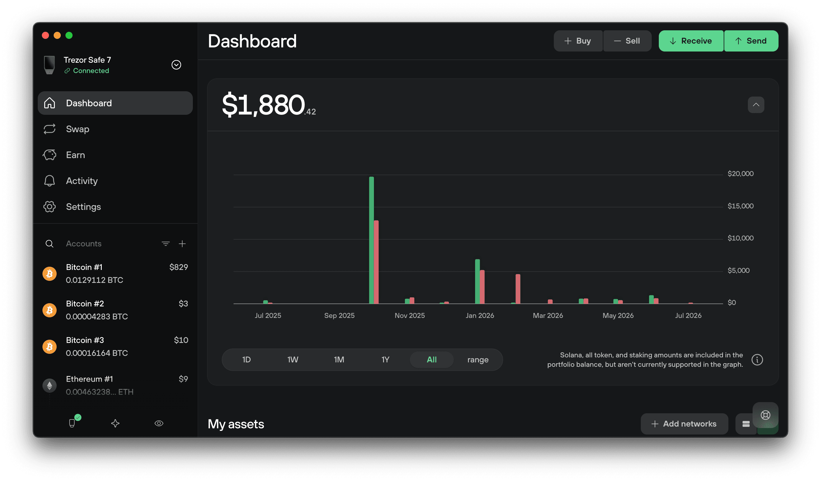
Task: Click the accounts search magnifier icon
Action: coord(50,243)
